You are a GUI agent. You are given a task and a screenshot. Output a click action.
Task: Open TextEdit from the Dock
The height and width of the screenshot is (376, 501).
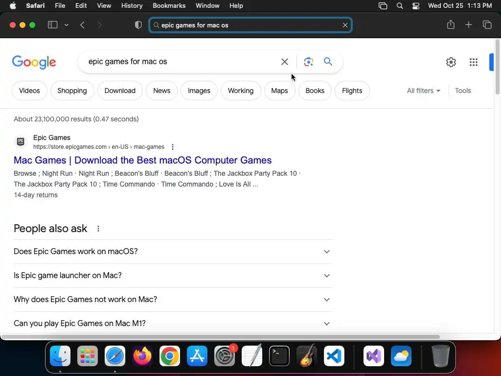coord(252,356)
